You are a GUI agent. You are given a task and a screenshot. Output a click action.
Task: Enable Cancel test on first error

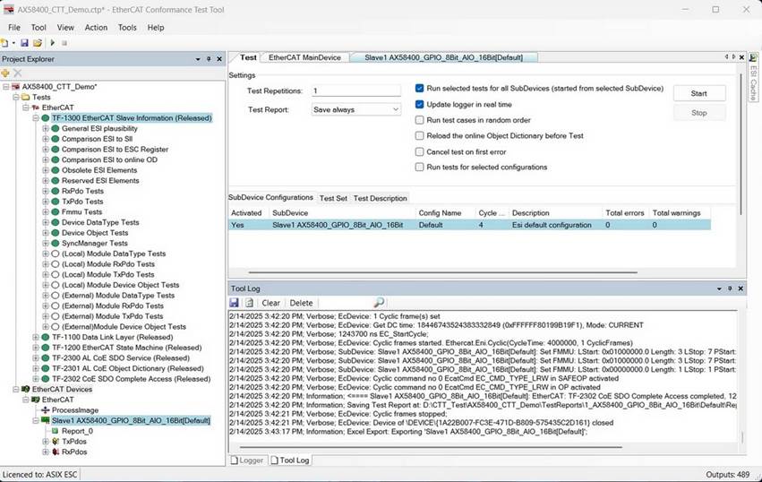419,151
